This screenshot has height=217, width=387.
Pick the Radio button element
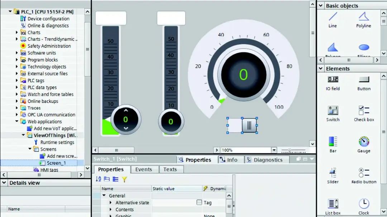[x=364, y=176]
